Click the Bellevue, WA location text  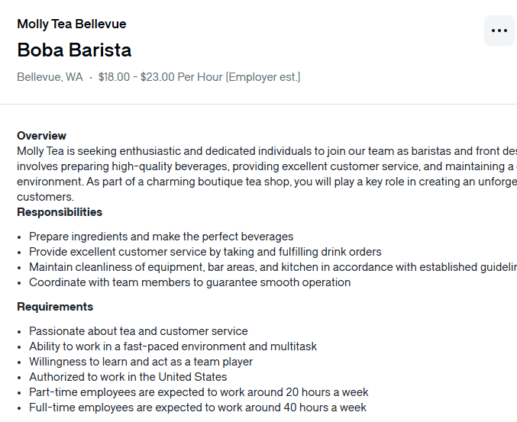pos(50,77)
